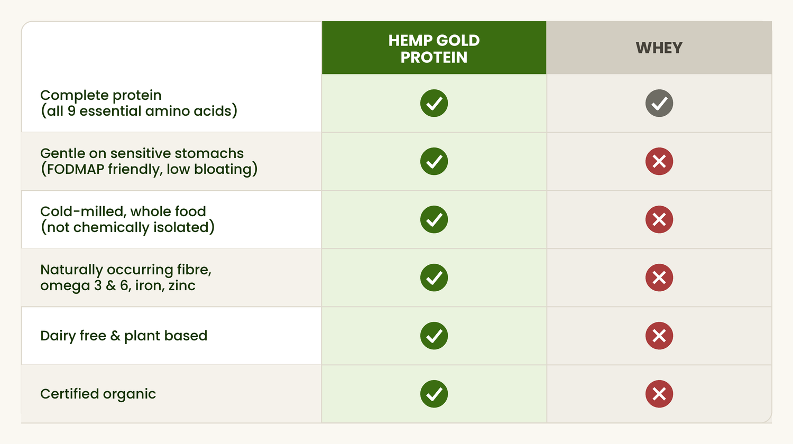Screen dimensions: 793x444
Task: Click Hemp Gold check for Dairy free & plant based
Action: pyautogui.click(x=434, y=336)
